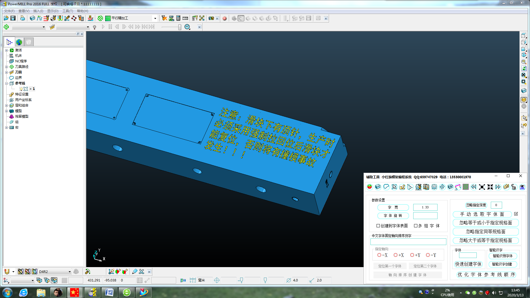Click the 优化字体参考线顺序 button

click(x=486, y=275)
